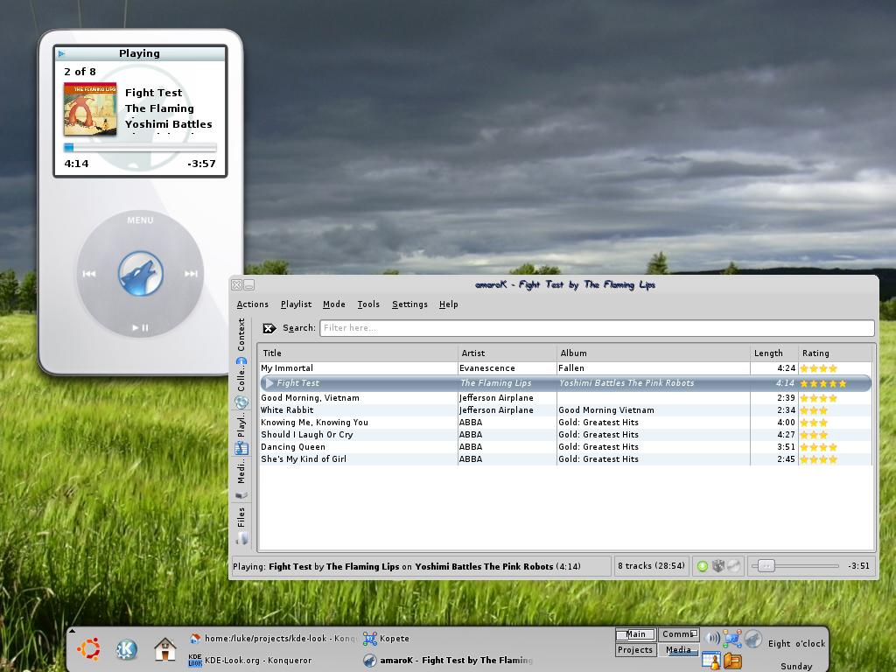The height and width of the screenshot is (672, 896).
Task: Click the Flaming Lips album cover thumbnail
Action: click(90, 108)
